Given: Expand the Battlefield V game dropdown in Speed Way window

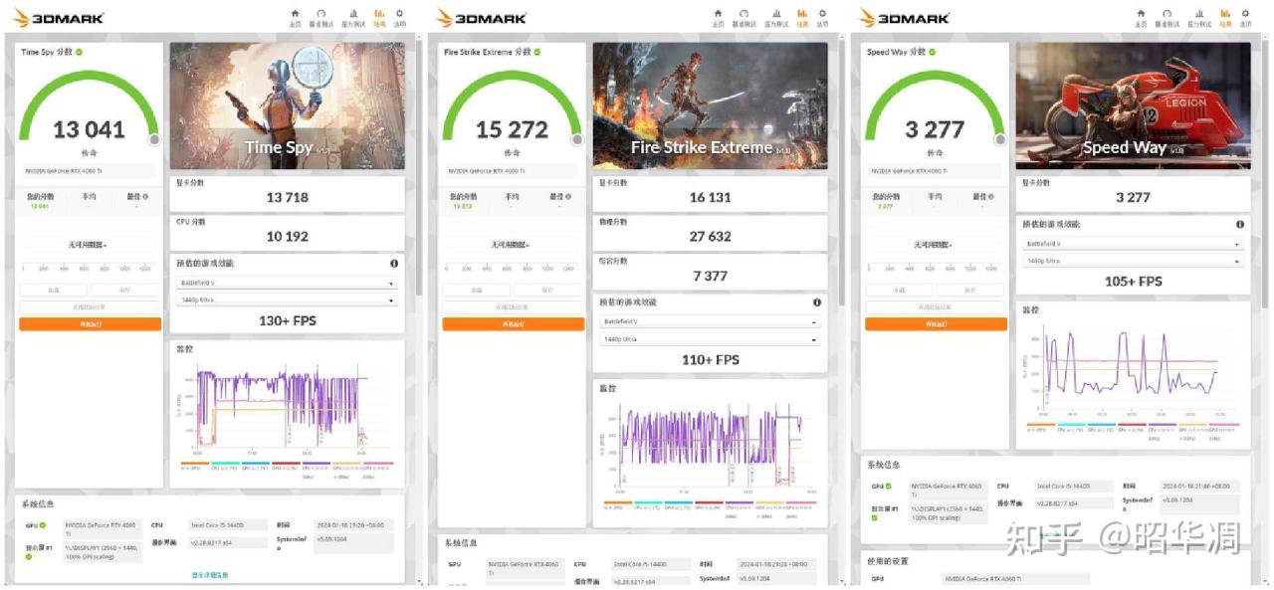Looking at the screenshot, I should (1134, 245).
